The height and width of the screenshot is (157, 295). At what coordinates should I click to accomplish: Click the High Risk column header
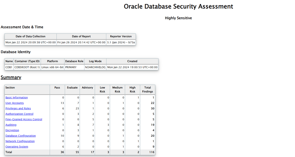(x=133, y=90)
